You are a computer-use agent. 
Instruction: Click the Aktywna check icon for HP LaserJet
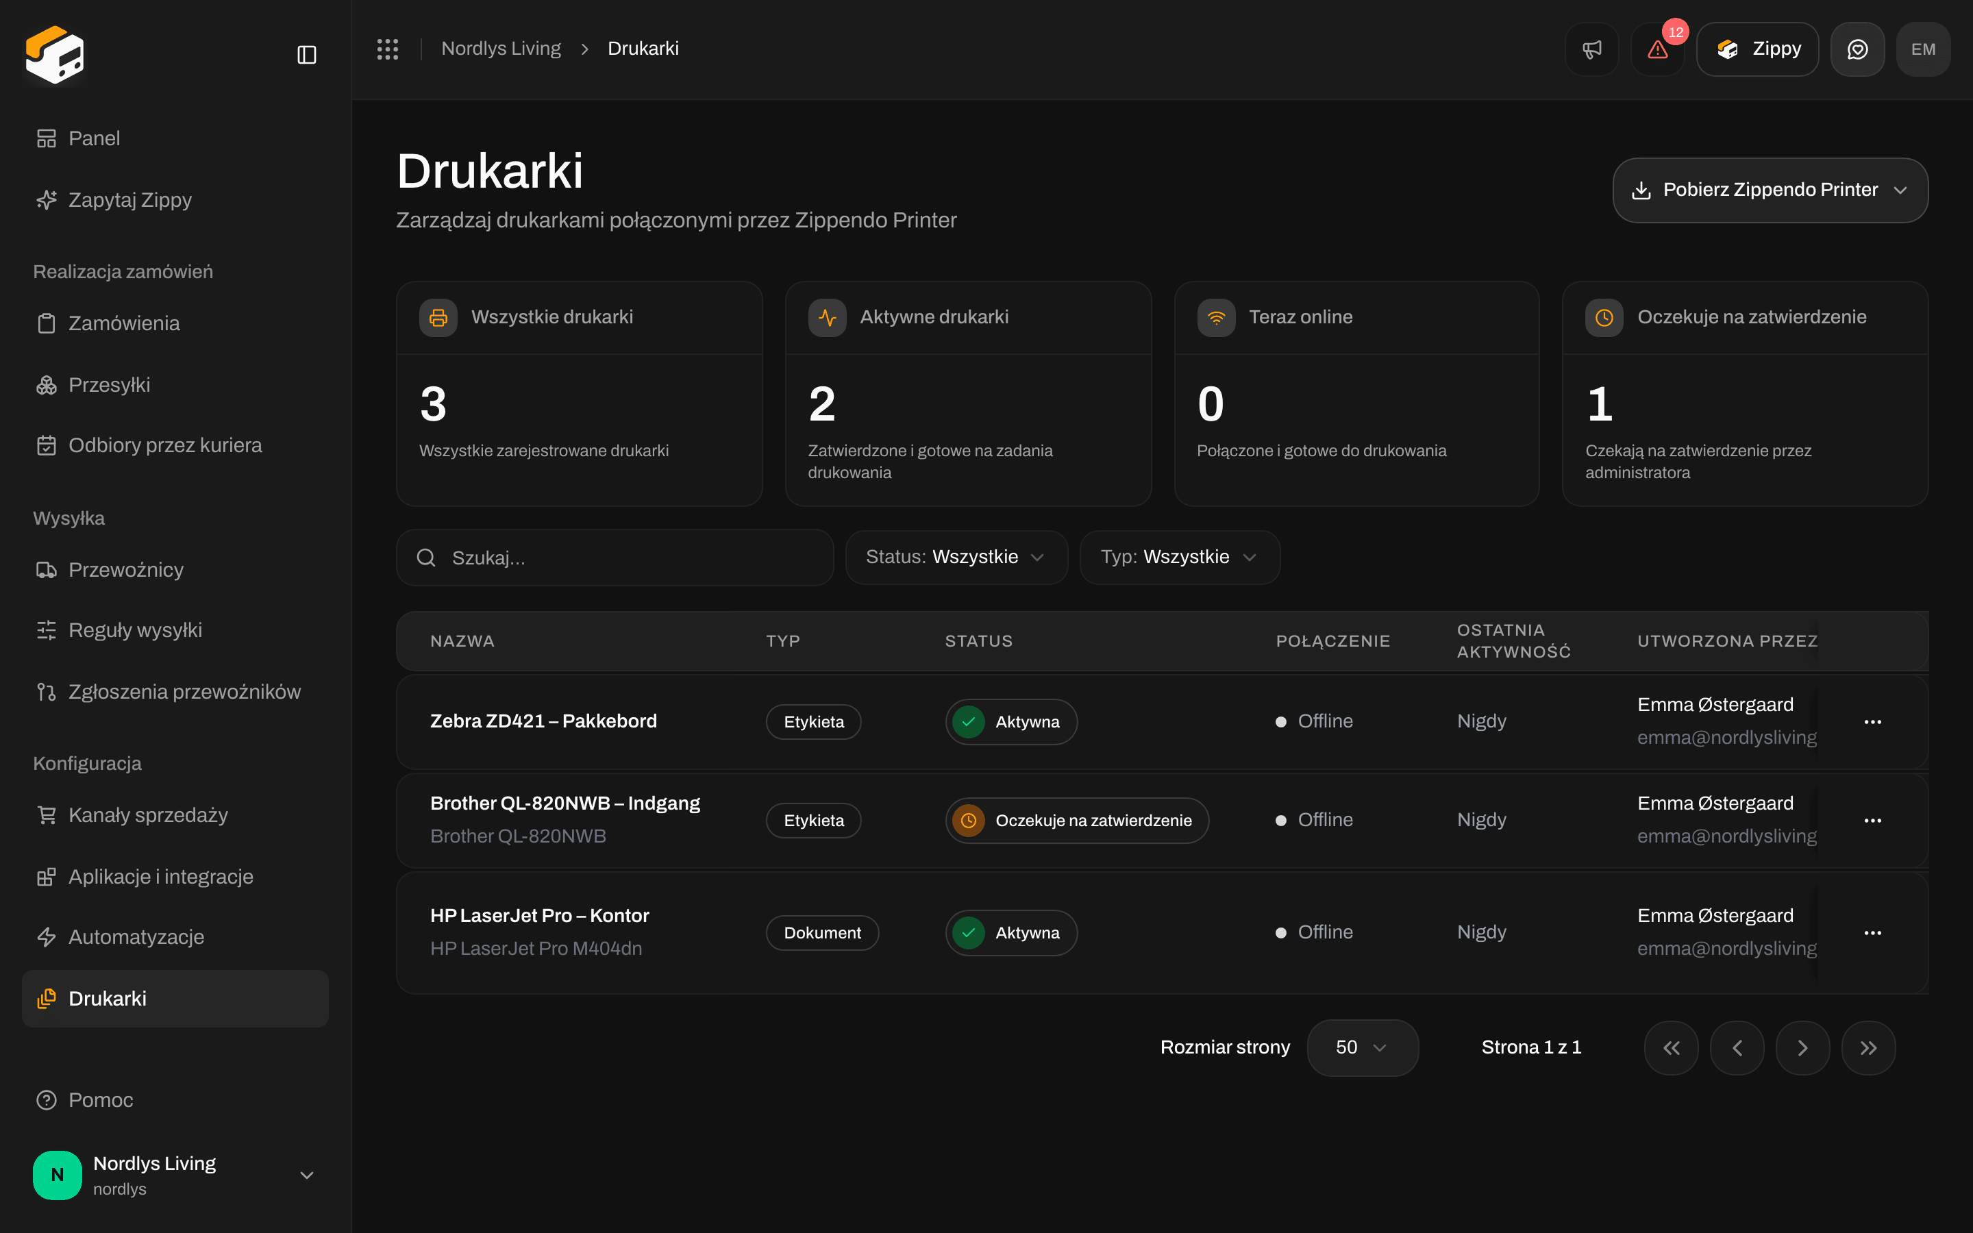point(969,933)
